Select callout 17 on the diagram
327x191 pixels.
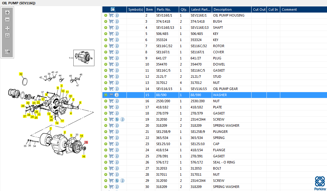point(62,121)
